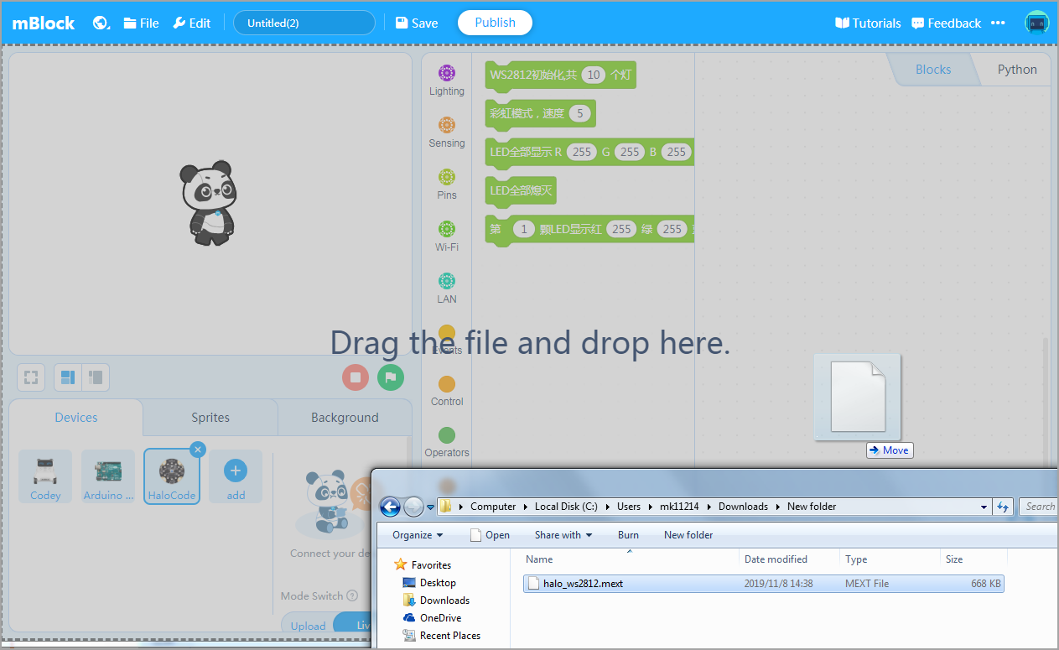The image size is (1059, 650).
Task: Click the red stop button
Action: coord(356,377)
